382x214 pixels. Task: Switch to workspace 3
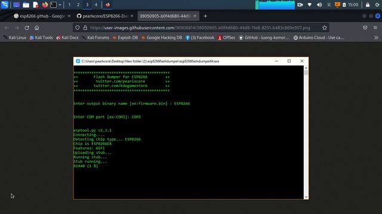[x=87, y=5]
